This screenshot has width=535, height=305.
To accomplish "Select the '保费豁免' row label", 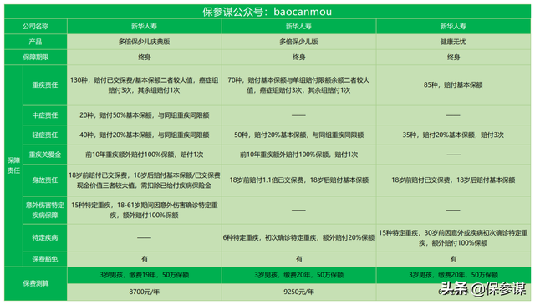I will (44, 259).
